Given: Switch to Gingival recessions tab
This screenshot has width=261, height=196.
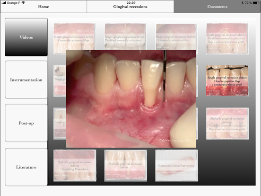Looking at the screenshot, I should point(130,7).
